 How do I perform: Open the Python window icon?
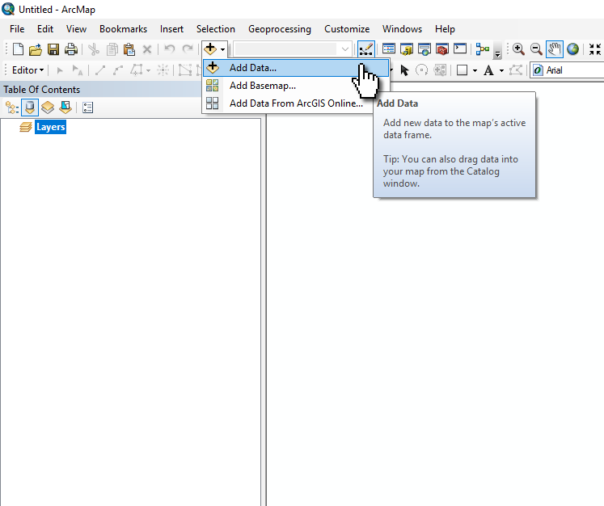coord(460,48)
